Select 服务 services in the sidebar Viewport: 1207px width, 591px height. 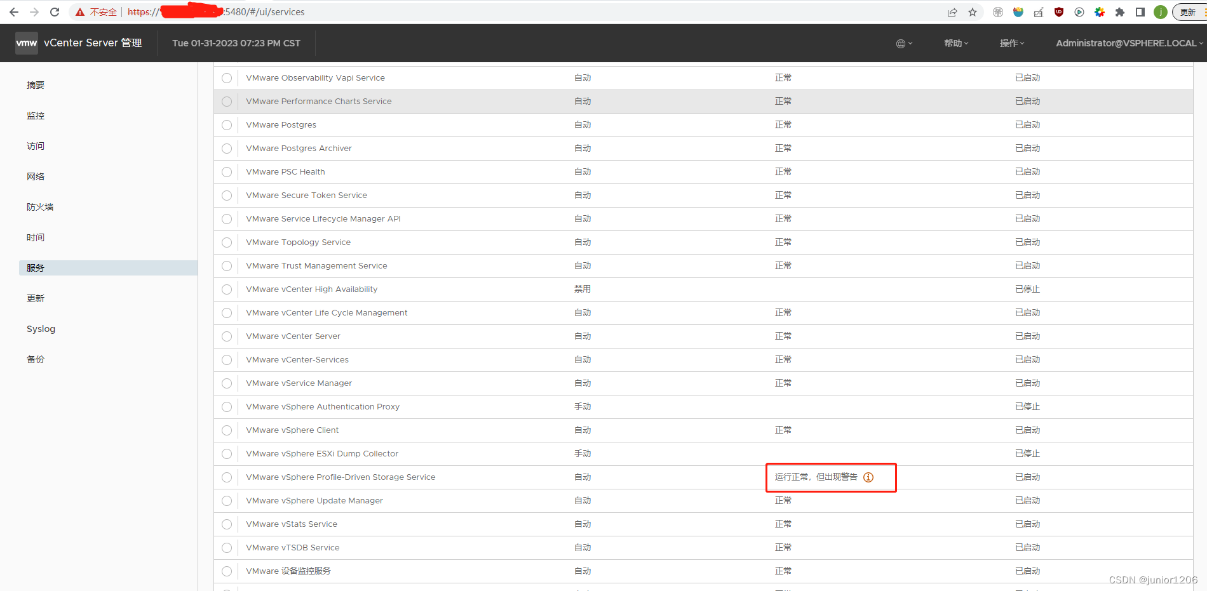(x=108, y=268)
